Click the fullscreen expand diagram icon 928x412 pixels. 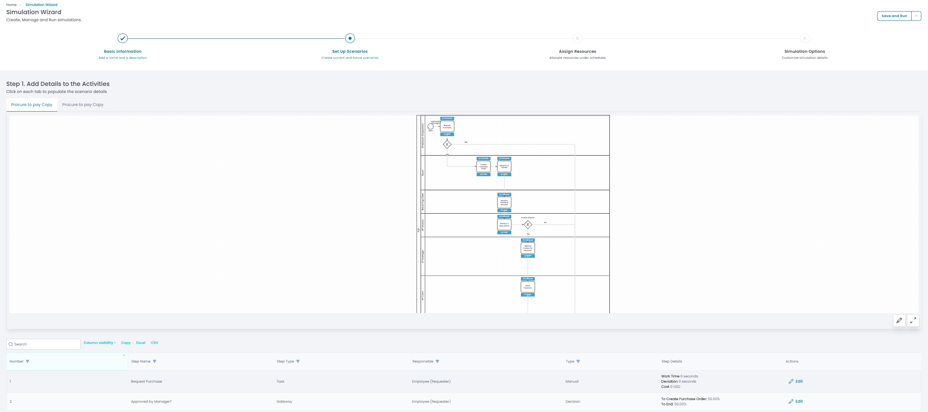point(913,321)
